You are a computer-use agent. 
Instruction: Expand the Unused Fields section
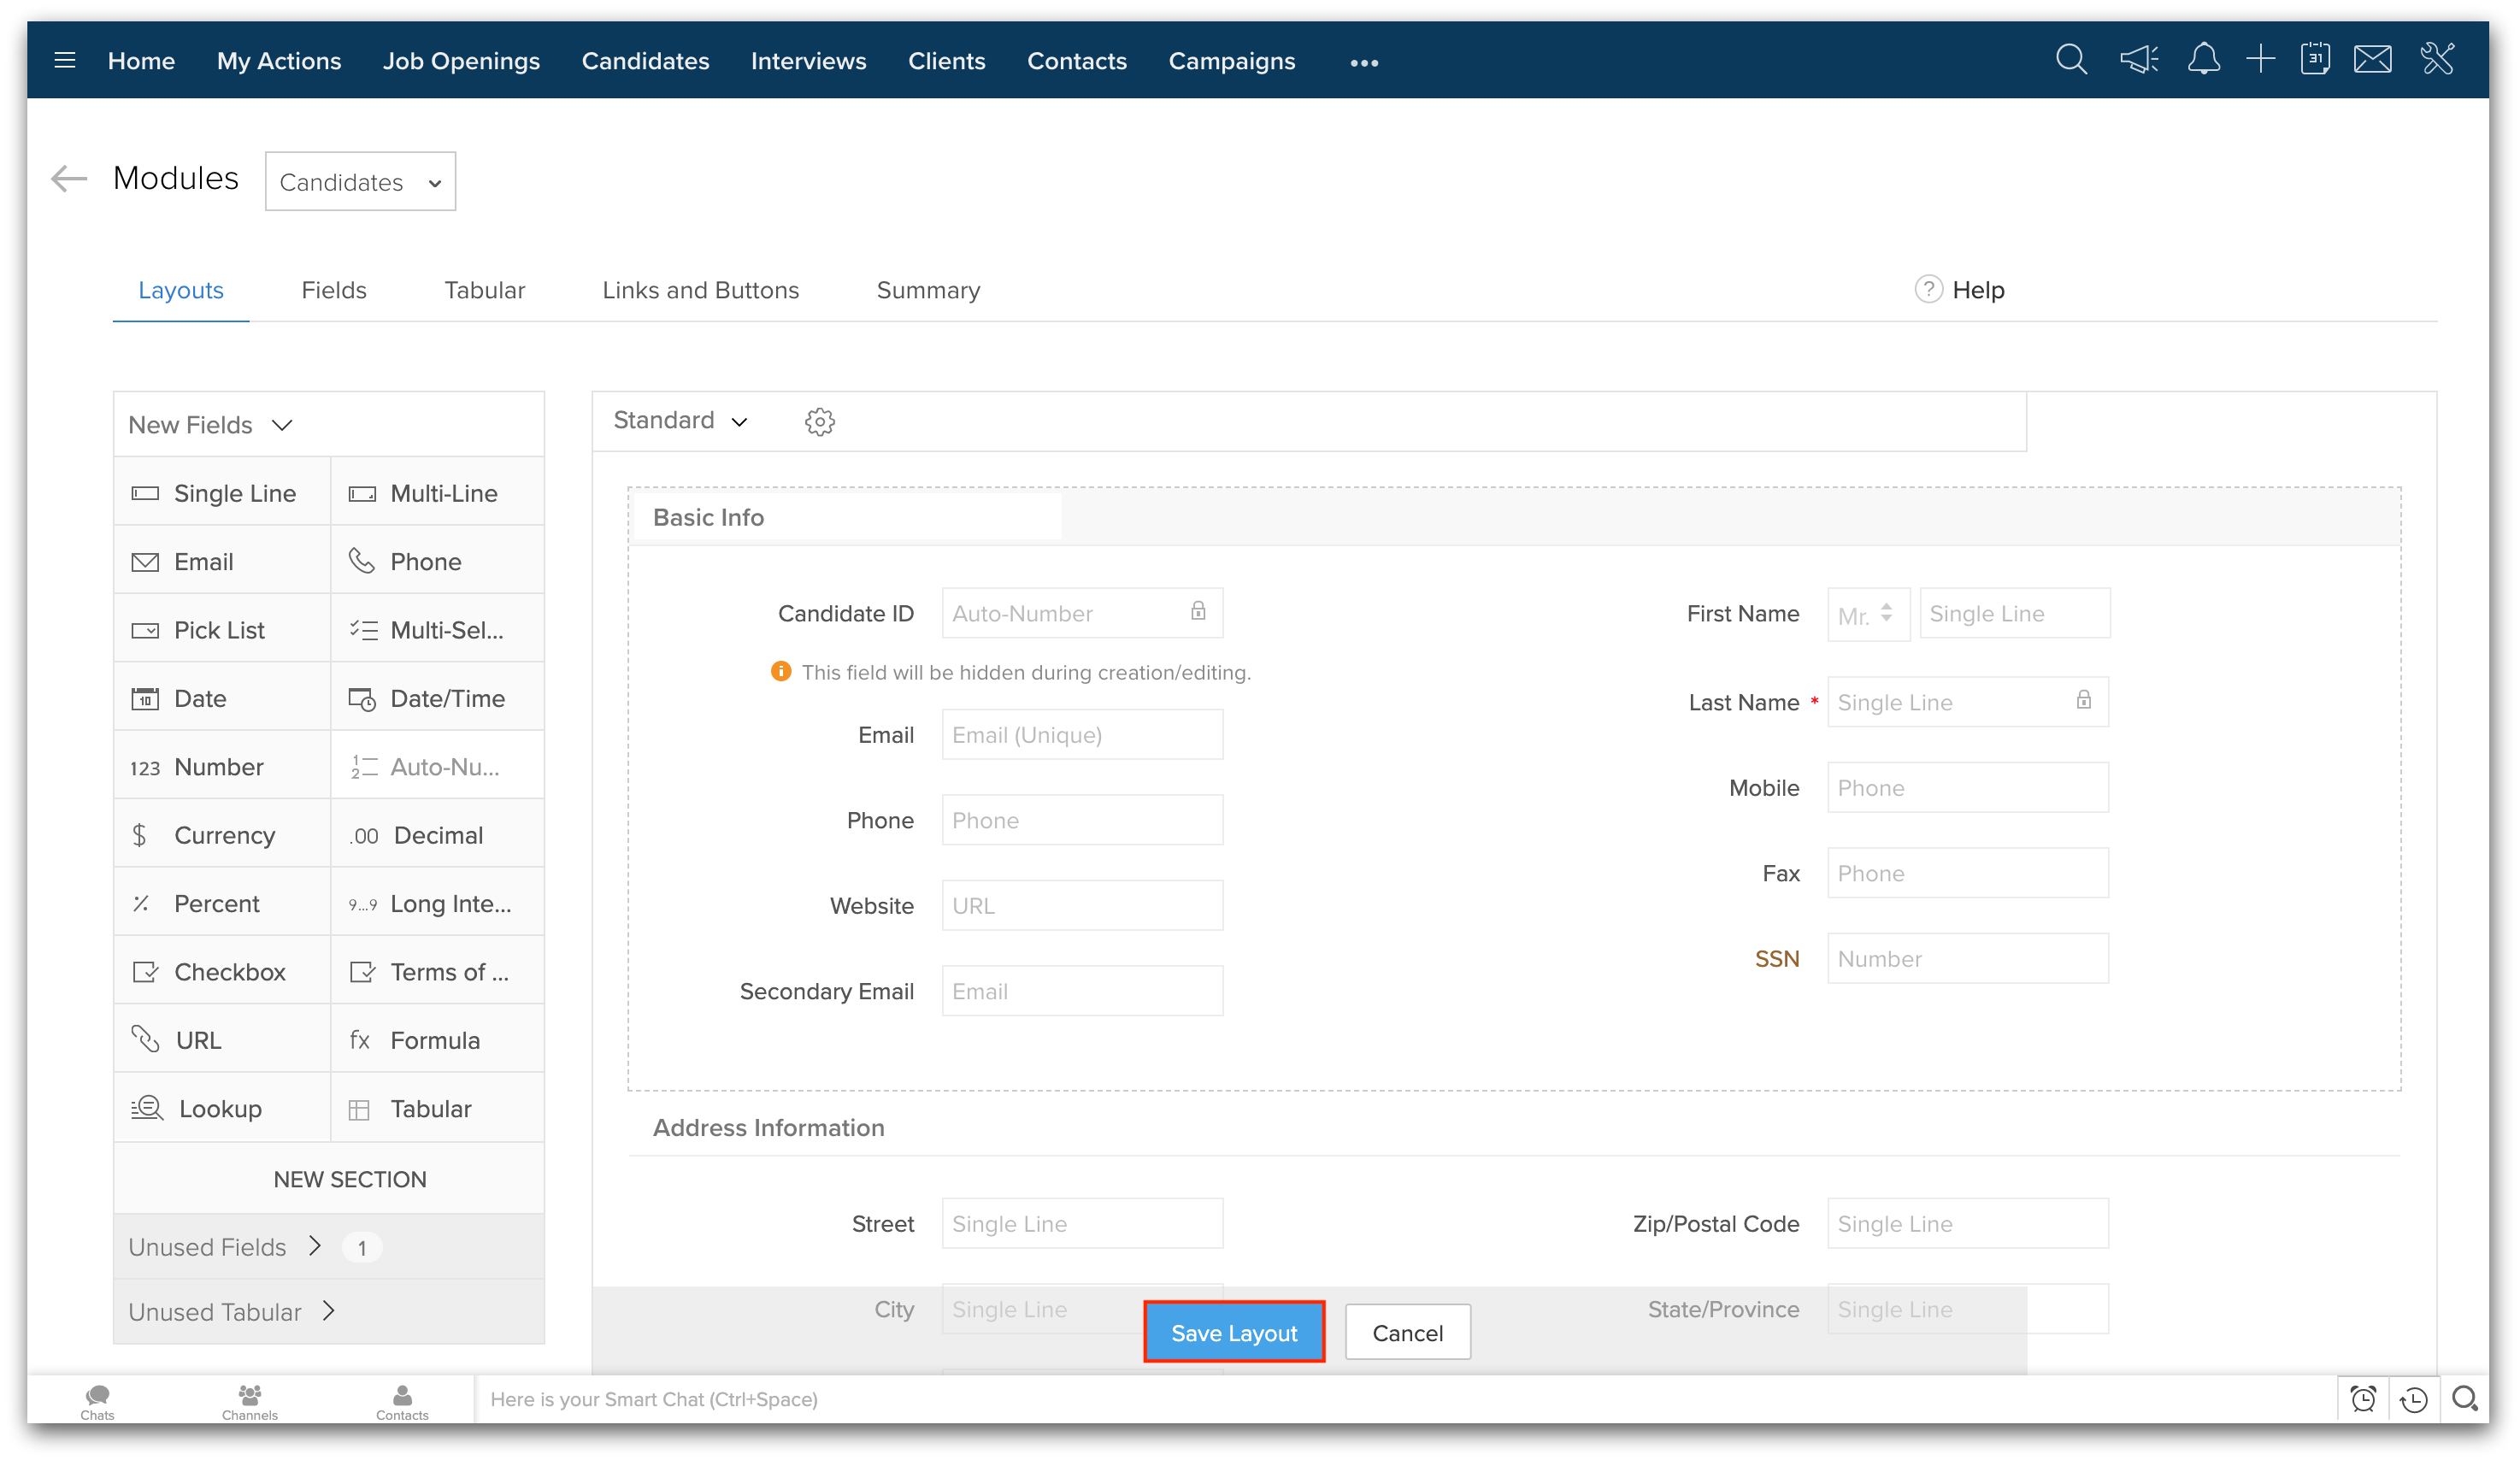(226, 1247)
